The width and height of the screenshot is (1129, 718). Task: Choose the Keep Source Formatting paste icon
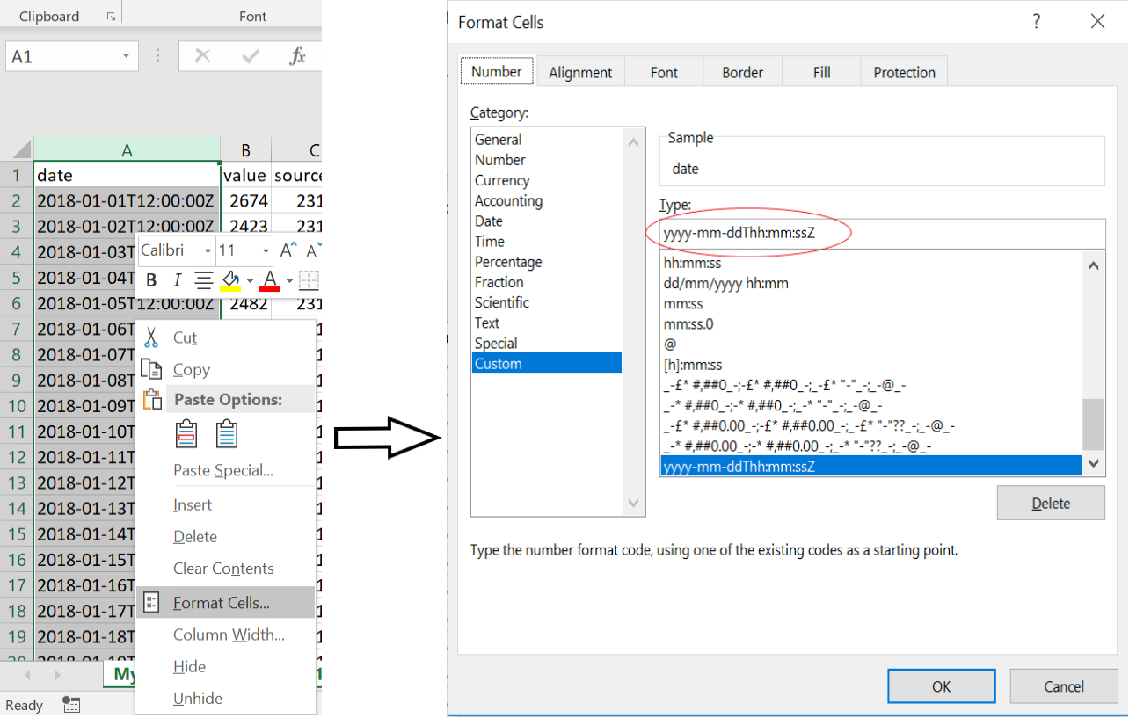(186, 432)
